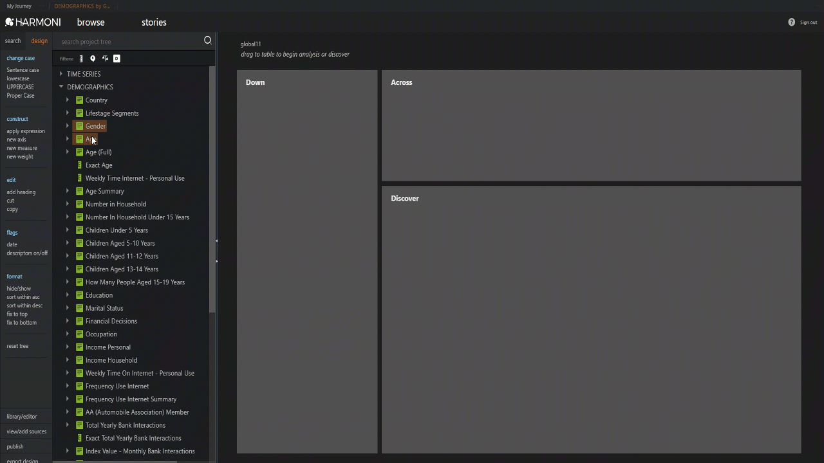Click hide/show under format

pyautogui.click(x=19, y=289)
